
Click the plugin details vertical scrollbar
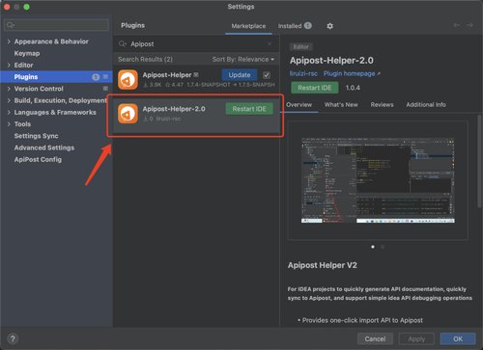point(479,161)
